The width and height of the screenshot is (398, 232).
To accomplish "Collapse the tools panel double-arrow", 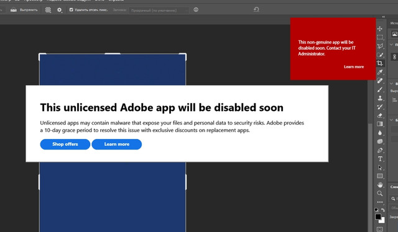I will pos(384,17).
